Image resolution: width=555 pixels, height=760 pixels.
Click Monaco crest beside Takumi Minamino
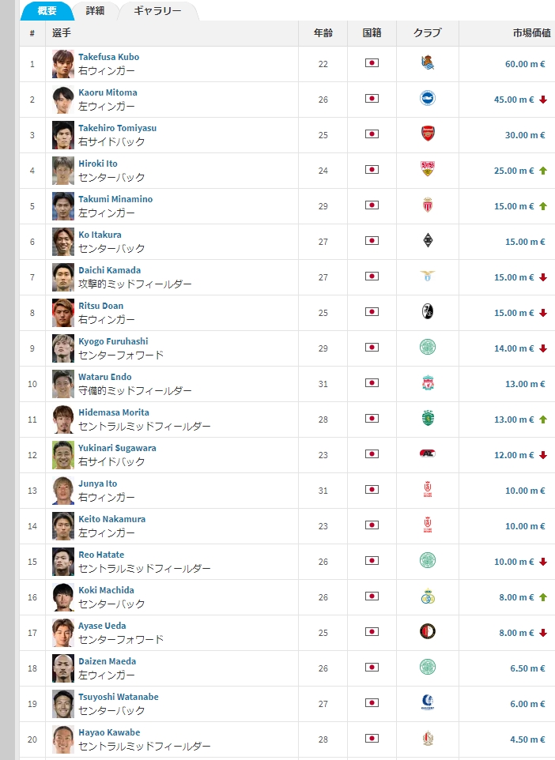(427, 205)
